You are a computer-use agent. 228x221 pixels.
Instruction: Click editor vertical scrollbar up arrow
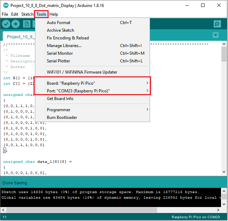click(224, 44)
